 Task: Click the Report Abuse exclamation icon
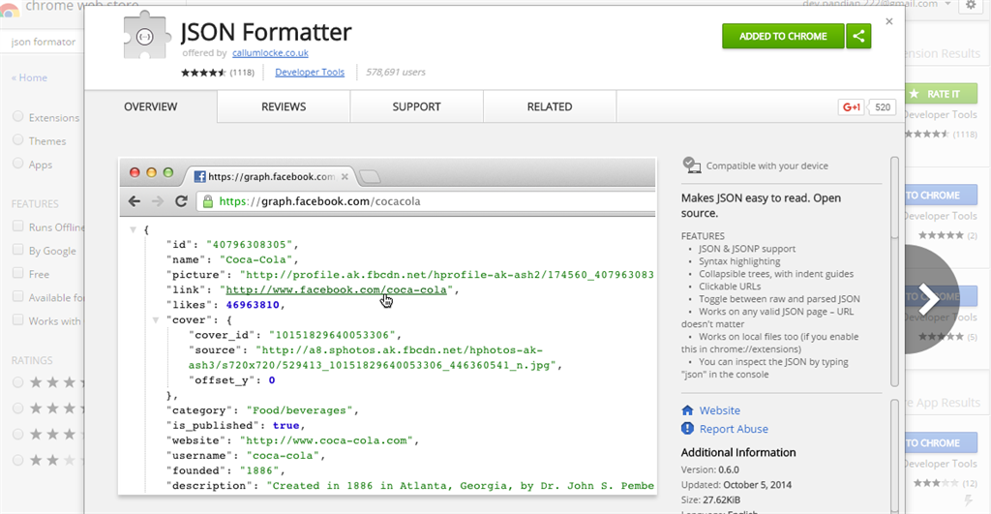tap(687, 429)
